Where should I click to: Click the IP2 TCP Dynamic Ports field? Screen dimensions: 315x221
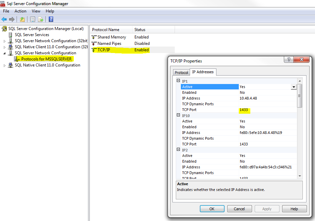click(x=268, y=173)
